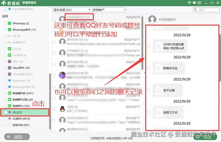Tick the WhatsApp (2) checkbox
The width and height of the screenshot is (221, 142).
point(6,23)
